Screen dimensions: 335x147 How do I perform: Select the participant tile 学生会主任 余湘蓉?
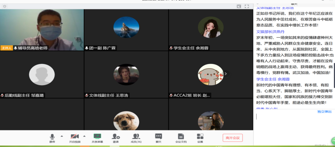(x=211, y=30)
